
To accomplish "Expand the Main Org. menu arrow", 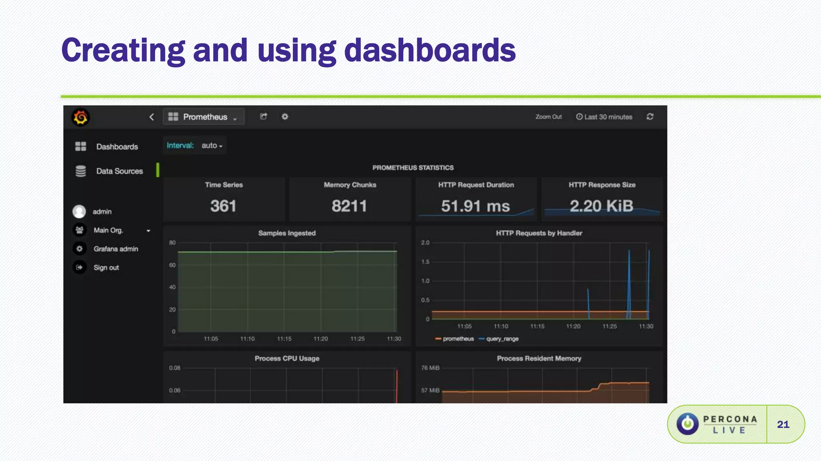I will coord(148,230).
